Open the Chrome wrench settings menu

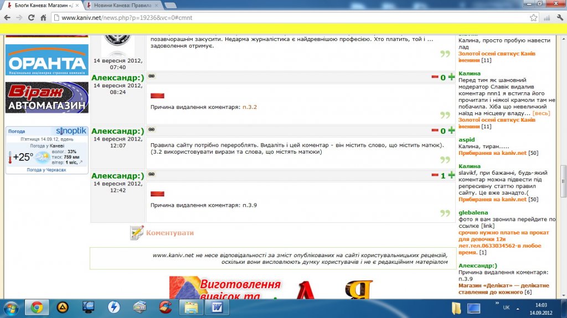[x=560, y=17]
